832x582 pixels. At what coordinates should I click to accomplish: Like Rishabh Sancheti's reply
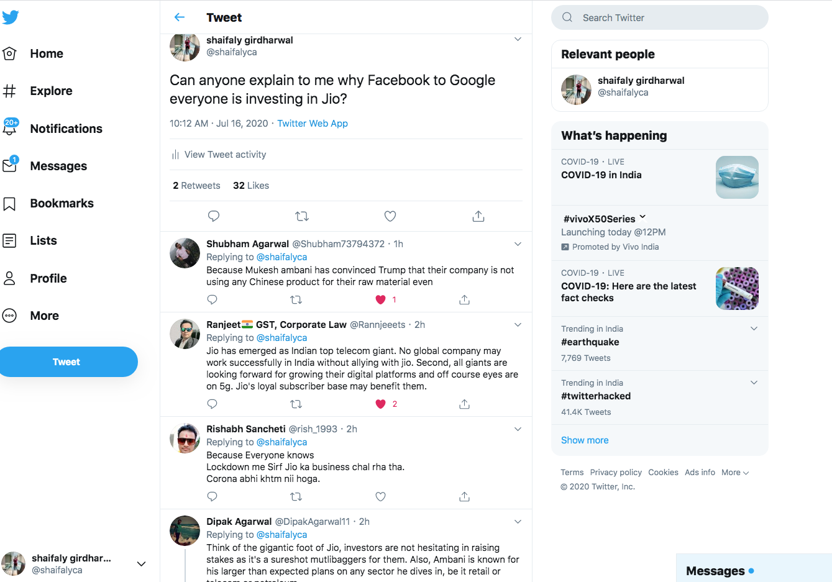pos(381,497)
